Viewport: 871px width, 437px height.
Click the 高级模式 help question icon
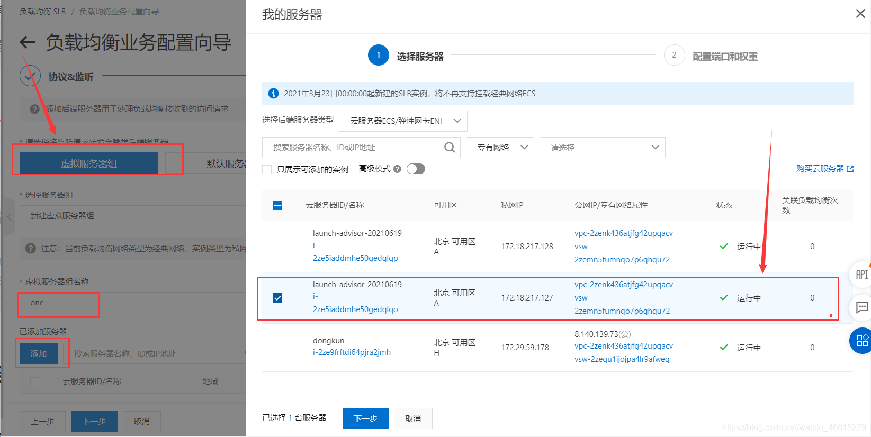[397, 169]
